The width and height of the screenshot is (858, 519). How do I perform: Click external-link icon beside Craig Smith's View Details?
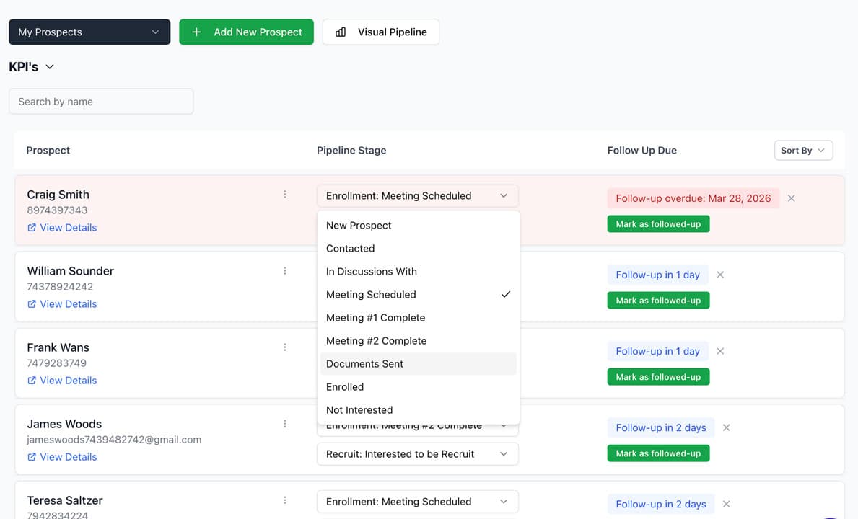coord(32,228)
